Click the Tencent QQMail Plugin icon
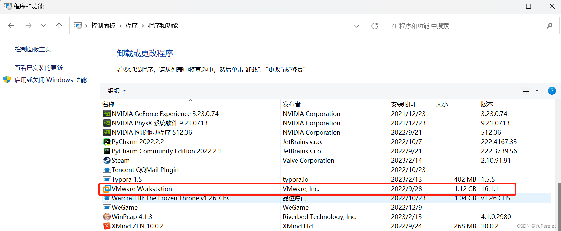Screen dimensions: 561x231 [107, 170]
